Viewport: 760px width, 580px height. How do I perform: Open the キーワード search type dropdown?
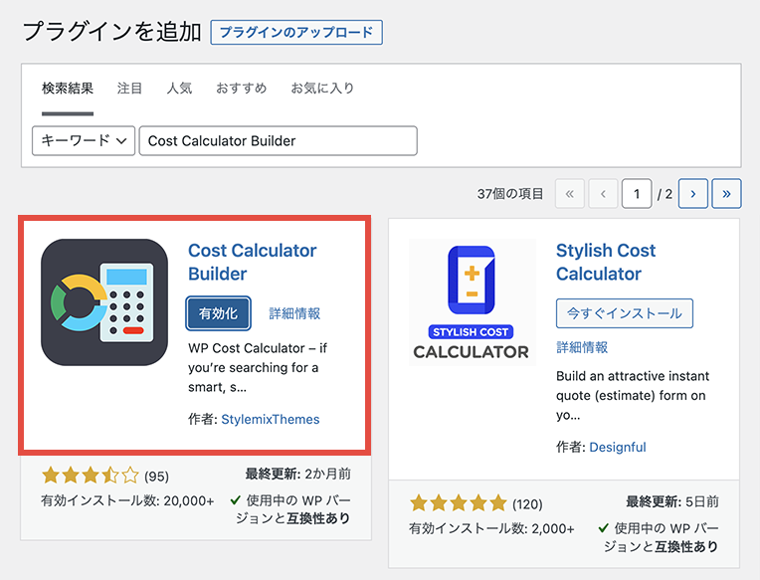[84, 140]
